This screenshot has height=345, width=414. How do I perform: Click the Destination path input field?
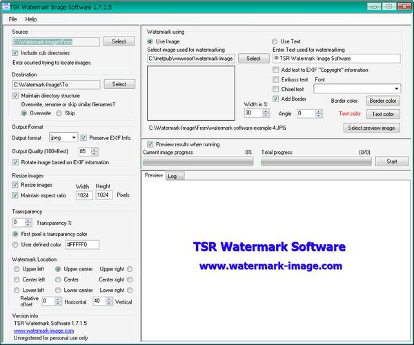pos(57,85)
